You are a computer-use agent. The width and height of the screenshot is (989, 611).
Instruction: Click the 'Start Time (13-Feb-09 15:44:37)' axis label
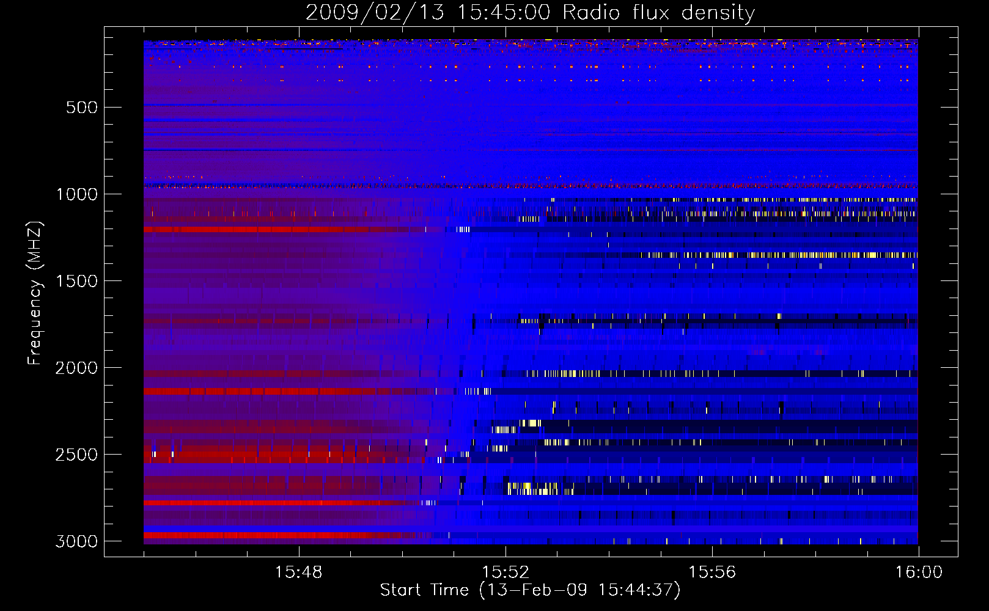(530, 590)
